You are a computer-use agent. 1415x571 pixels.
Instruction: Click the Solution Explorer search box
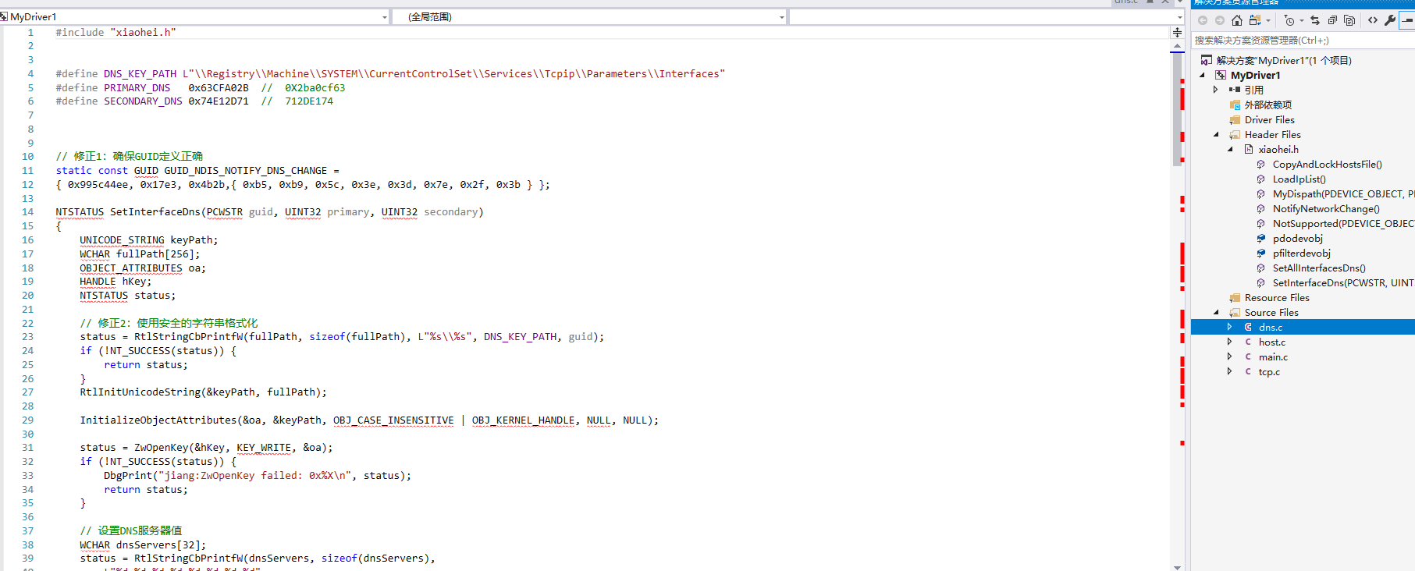(1299, 41)
